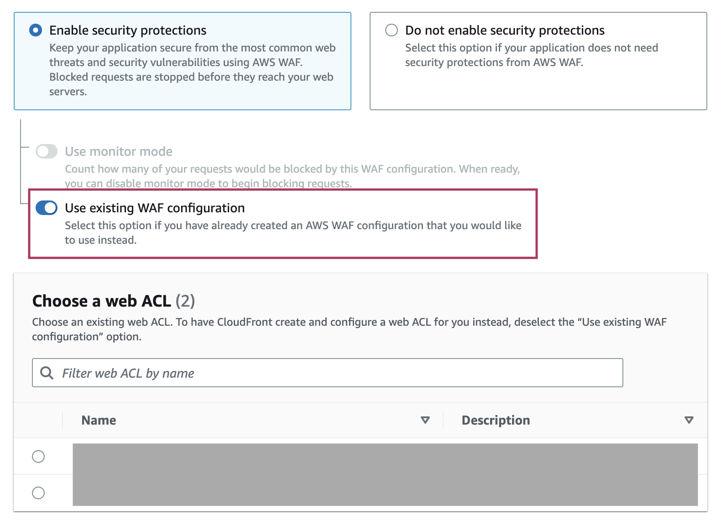Select the second redacted web ACL row
Image resolution: width=721 pixels, height=523 pixels.
click(360, 493)
